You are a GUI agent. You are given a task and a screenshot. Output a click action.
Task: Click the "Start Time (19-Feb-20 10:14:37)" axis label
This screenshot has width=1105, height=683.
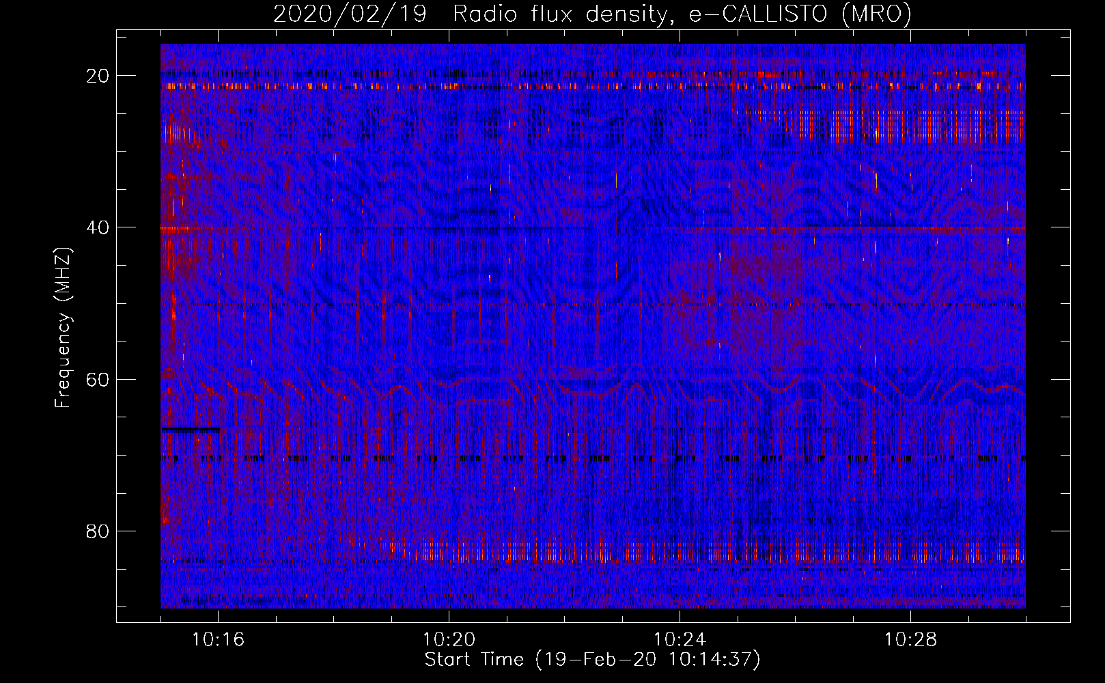click(x=592, y=659)
